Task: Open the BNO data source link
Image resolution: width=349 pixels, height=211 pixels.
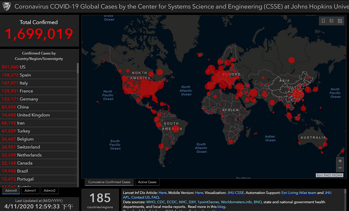Action: [258, 202]
